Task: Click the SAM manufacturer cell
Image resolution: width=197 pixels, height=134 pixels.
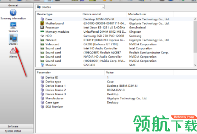Action: tap(132, 65)
